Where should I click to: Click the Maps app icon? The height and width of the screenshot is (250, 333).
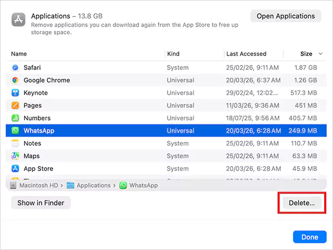click(15, 156)
